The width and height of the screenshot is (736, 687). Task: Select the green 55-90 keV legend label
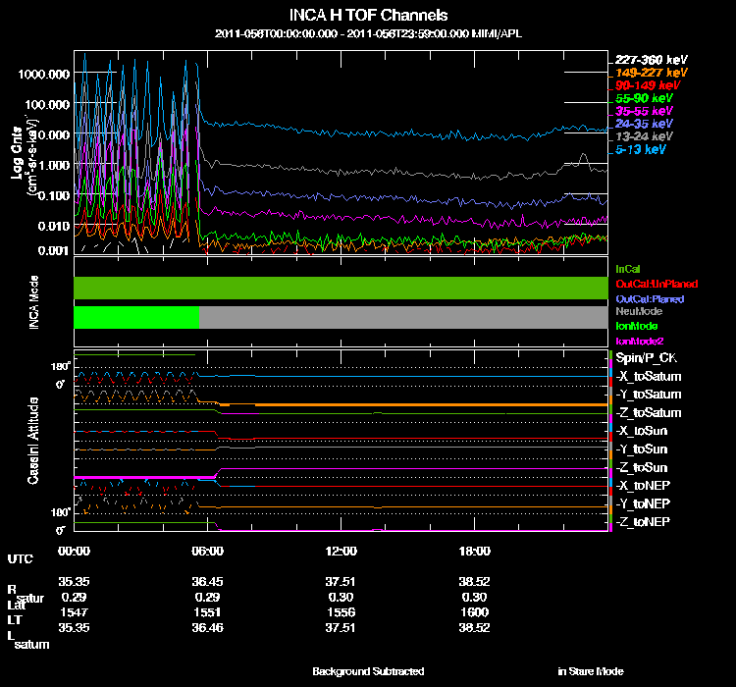644,98
